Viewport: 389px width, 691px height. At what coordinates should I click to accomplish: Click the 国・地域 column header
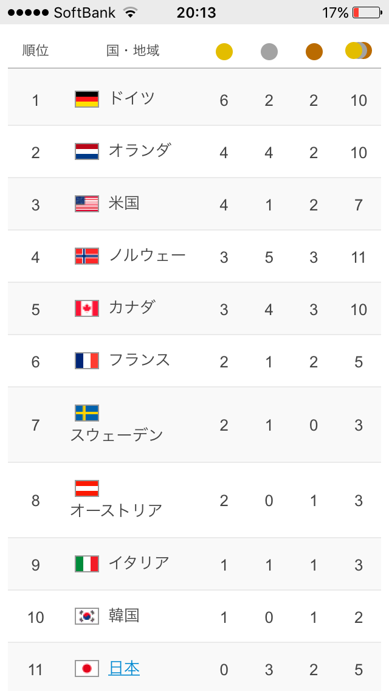133,50
